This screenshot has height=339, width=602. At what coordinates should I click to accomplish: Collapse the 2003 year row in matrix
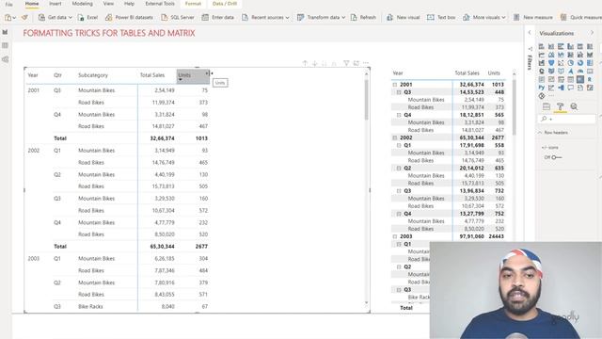(x=395, y=236)
